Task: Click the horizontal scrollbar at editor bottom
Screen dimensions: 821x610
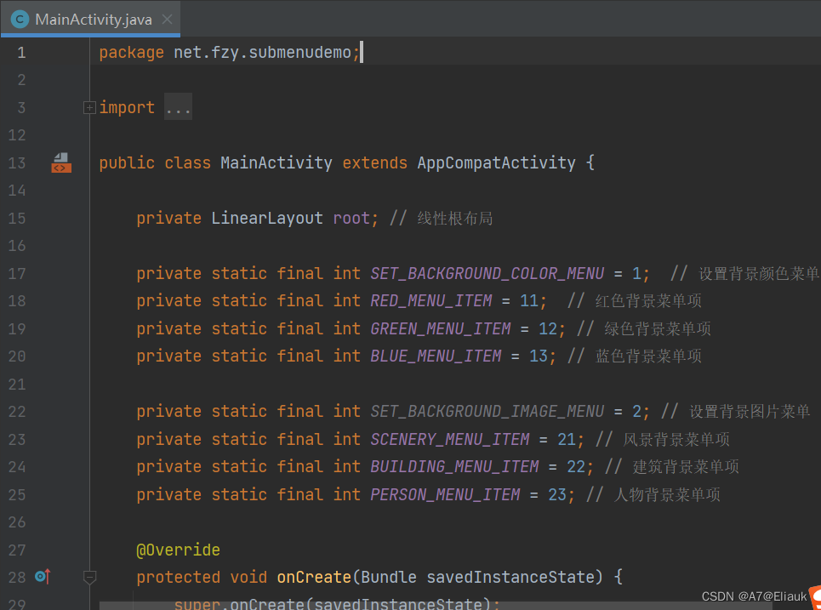Action: [435, 605]
